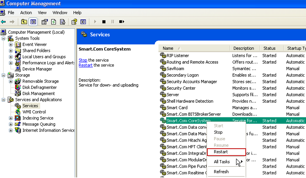Select the WMI Control icon in the tree
This screenshot has height=178, width=306.
(x=18, y=112)
